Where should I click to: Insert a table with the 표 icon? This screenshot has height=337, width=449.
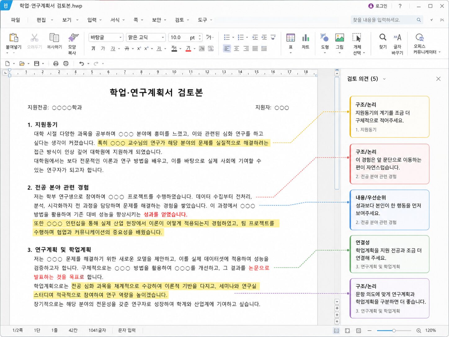pyautogui.click(x=291, y=38)
